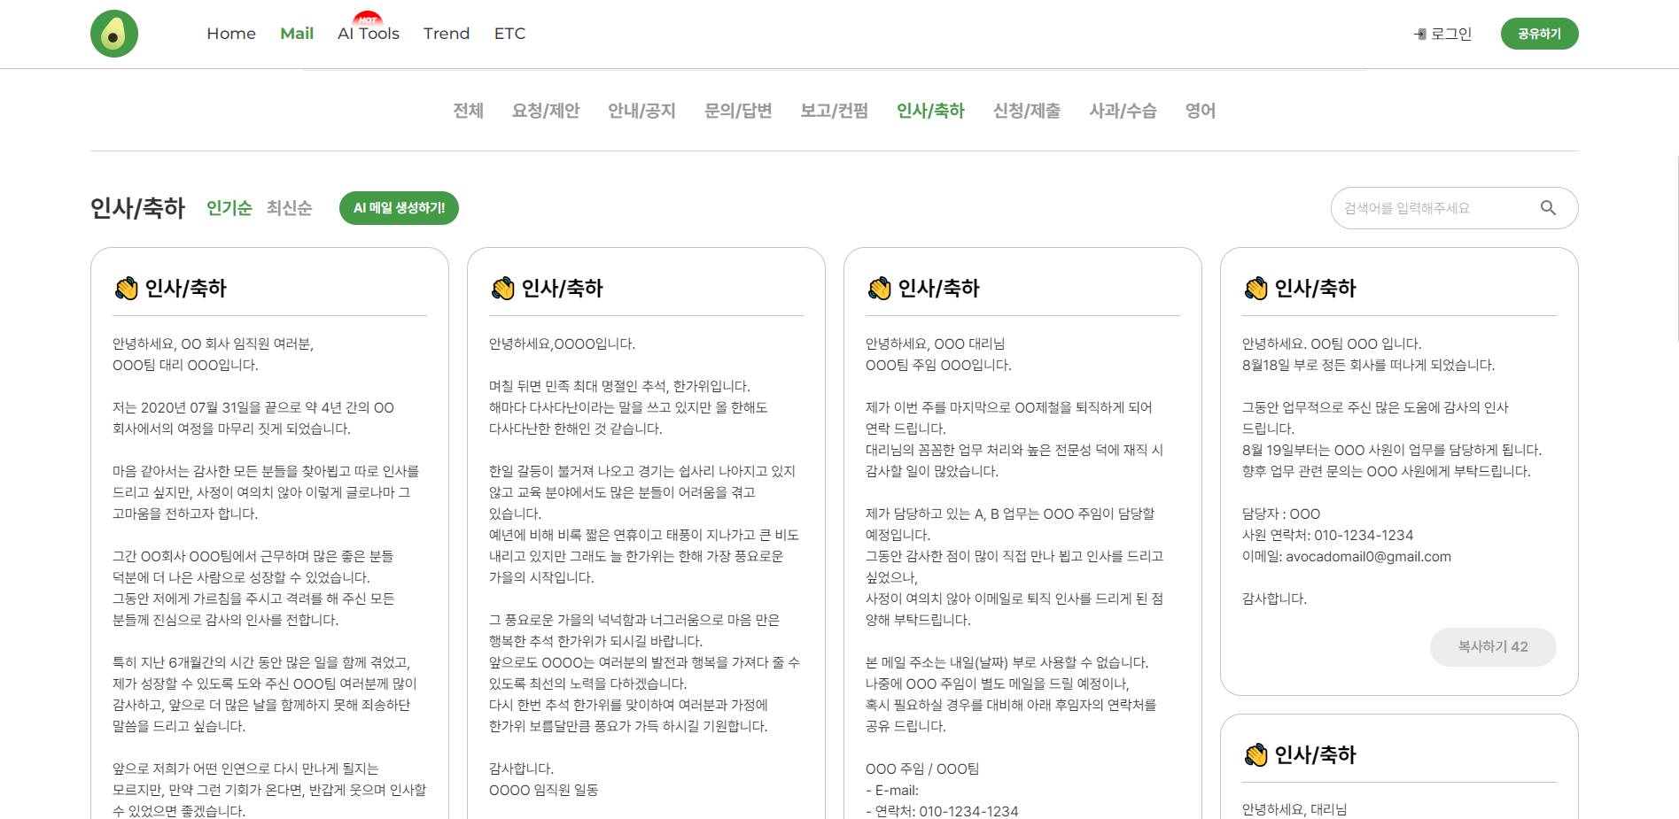Screen dimensions: 1679x819
Task: Click text 안녕하세요, OOO 대리님
Action: coord(935,344)
